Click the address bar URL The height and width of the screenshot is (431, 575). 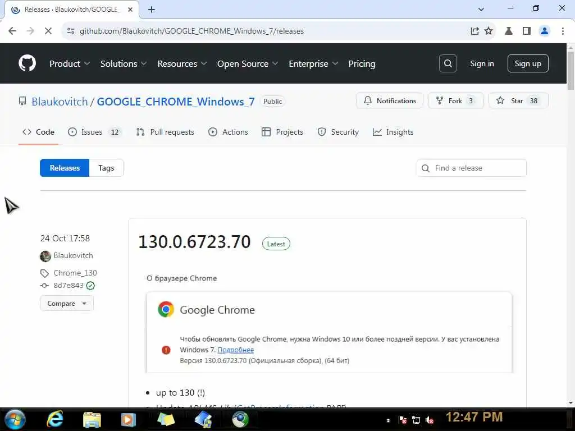point(192,31)
